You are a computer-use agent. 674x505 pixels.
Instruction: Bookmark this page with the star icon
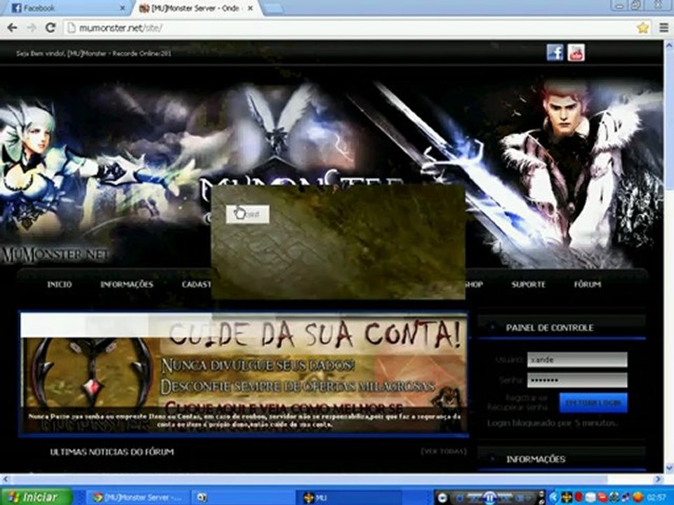point(642,28)
